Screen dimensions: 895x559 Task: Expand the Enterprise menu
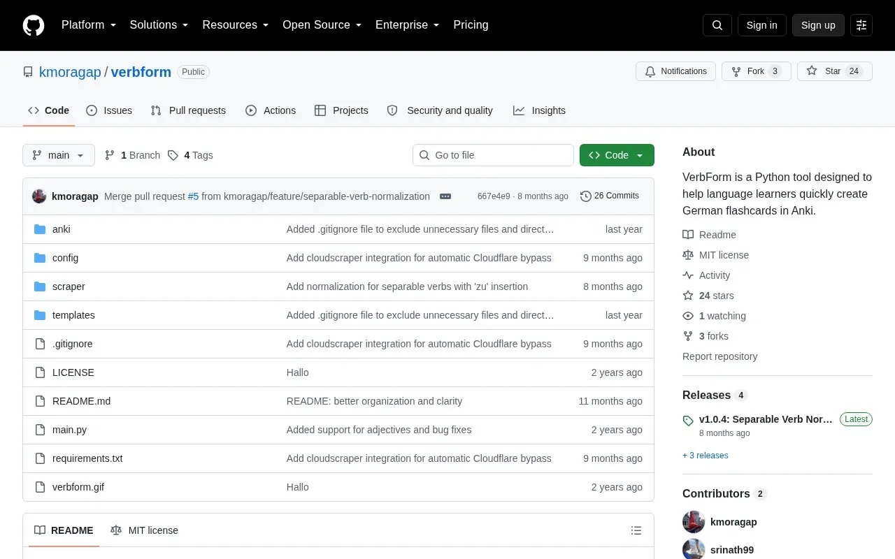coord(408,25)
